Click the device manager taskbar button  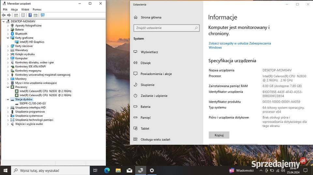(141, 170)
